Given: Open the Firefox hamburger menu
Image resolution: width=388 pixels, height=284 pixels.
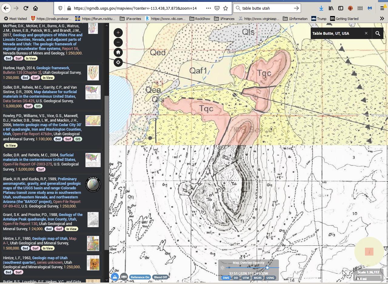Looking at the screenshot, I should coord(383,8).
